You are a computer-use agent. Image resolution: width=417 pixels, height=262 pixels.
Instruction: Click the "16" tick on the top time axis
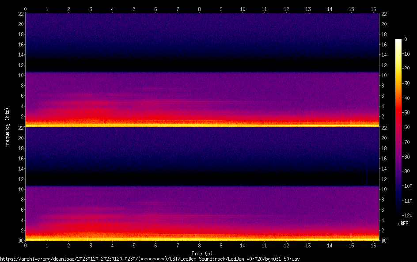pyautogui.click(x=373, y=9)
